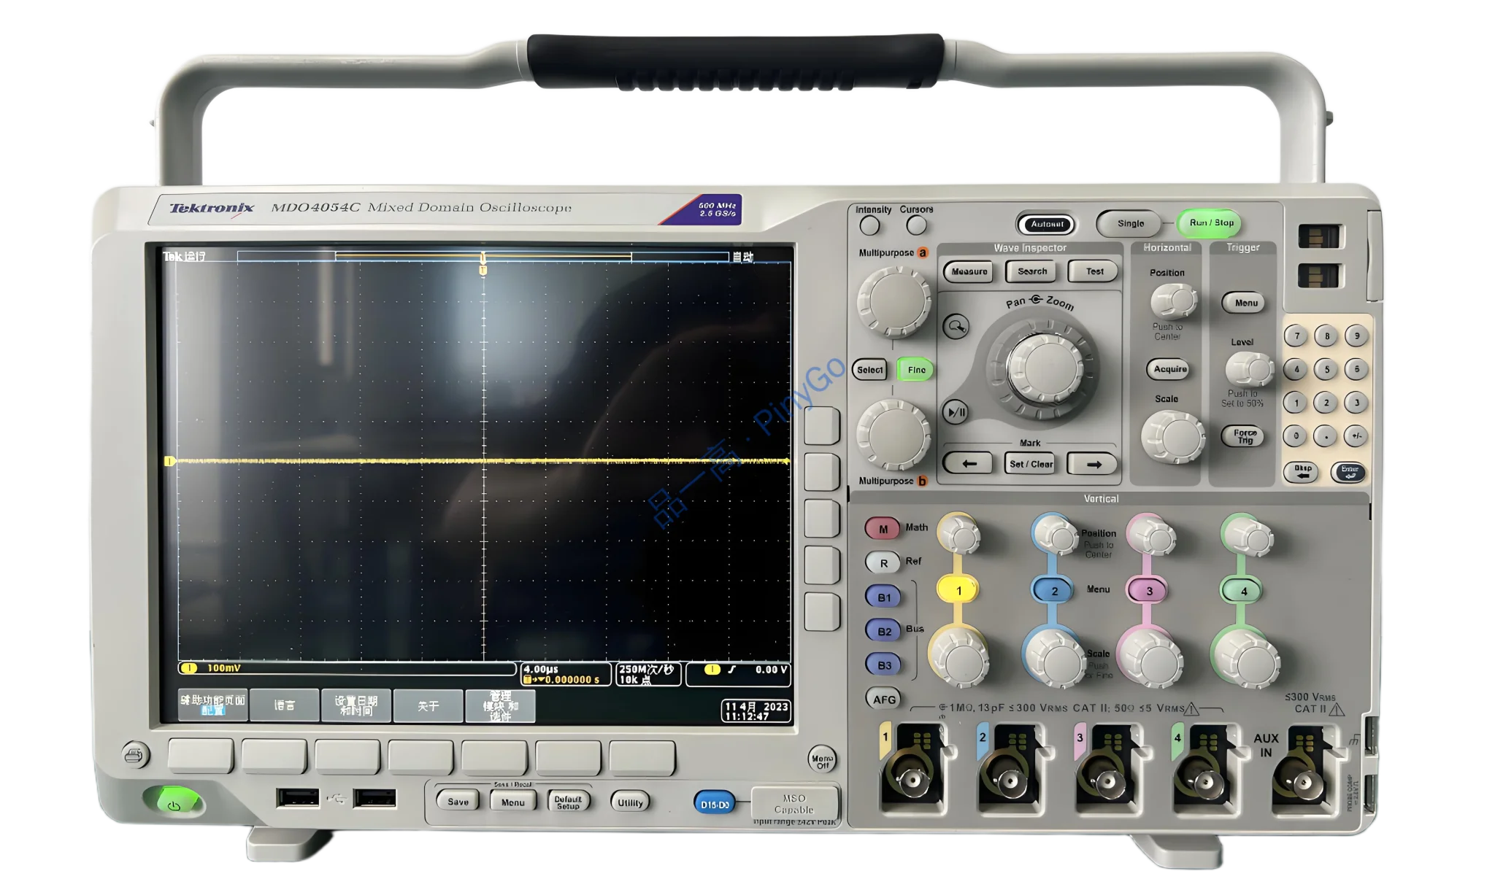This screenshot has width=1495, height=879.
Task: Open the 管理模块和选件 menu item
Action: (x=500, y=705)
